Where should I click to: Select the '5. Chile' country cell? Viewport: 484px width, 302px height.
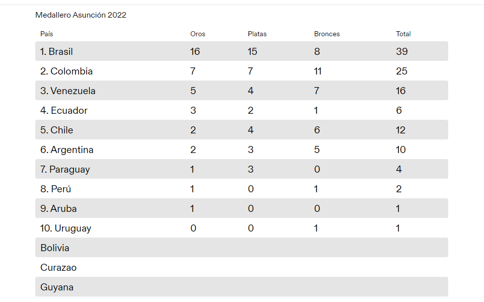pyautogui.click(x=57, y=130)
